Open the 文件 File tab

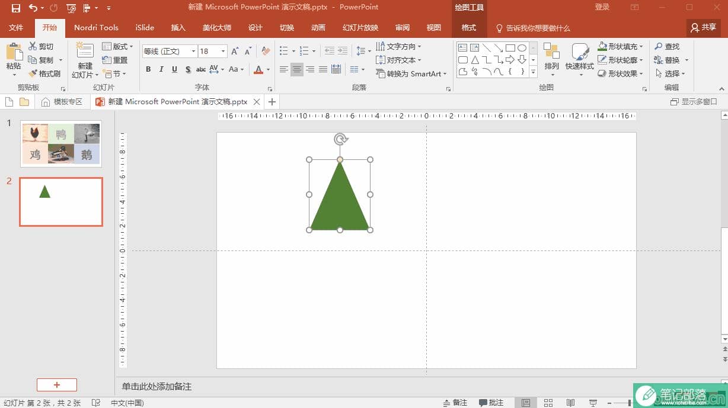pos(16,28)
